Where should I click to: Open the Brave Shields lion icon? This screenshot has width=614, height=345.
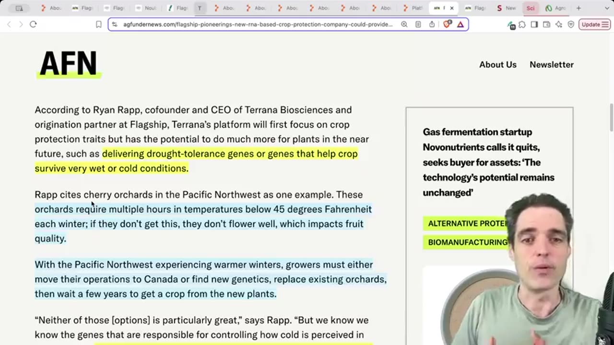point(447,24)
